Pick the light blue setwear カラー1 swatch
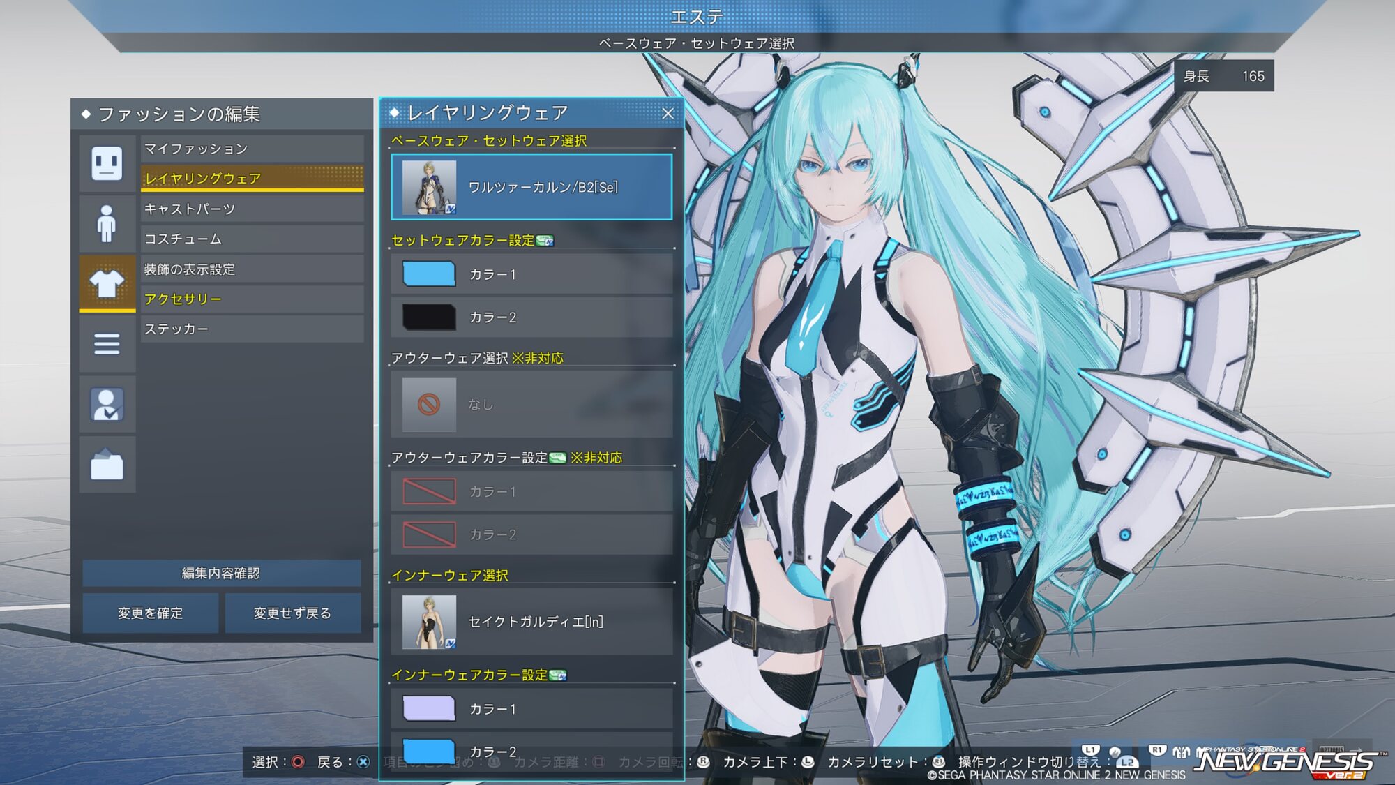1395x785 pixels. pyautogui.click(x=429, y=274)
